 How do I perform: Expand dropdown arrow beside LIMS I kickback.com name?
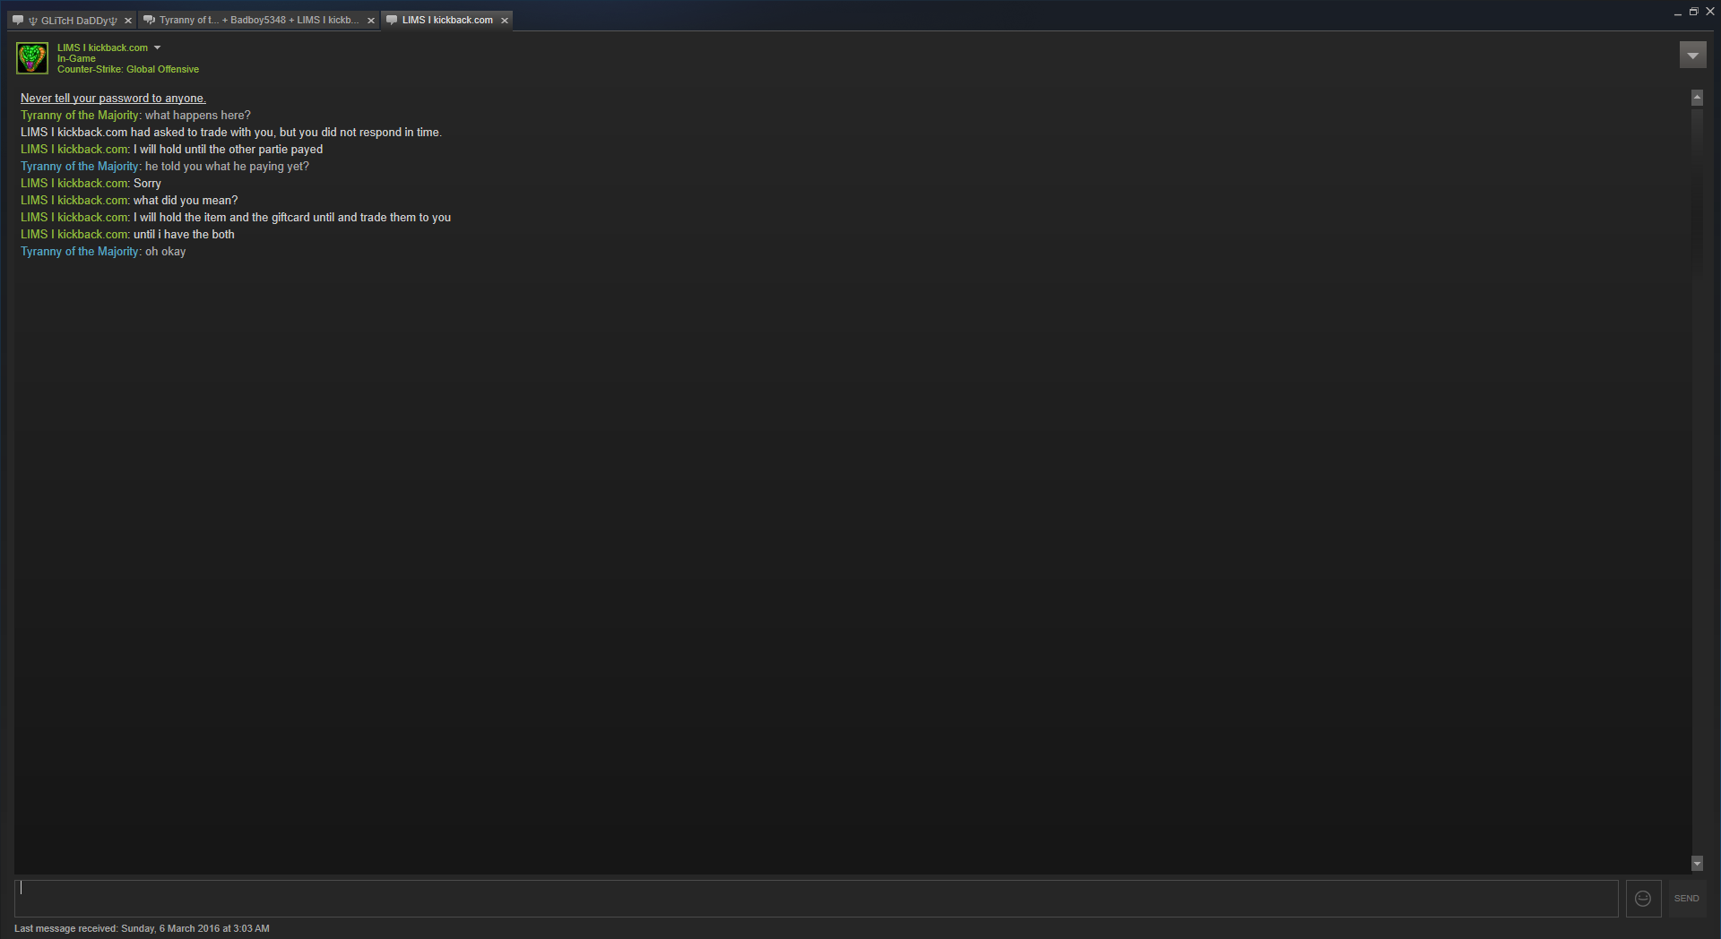click(x=158, y=47)
